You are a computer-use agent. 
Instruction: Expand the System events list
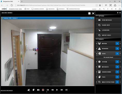click(120, 62)
